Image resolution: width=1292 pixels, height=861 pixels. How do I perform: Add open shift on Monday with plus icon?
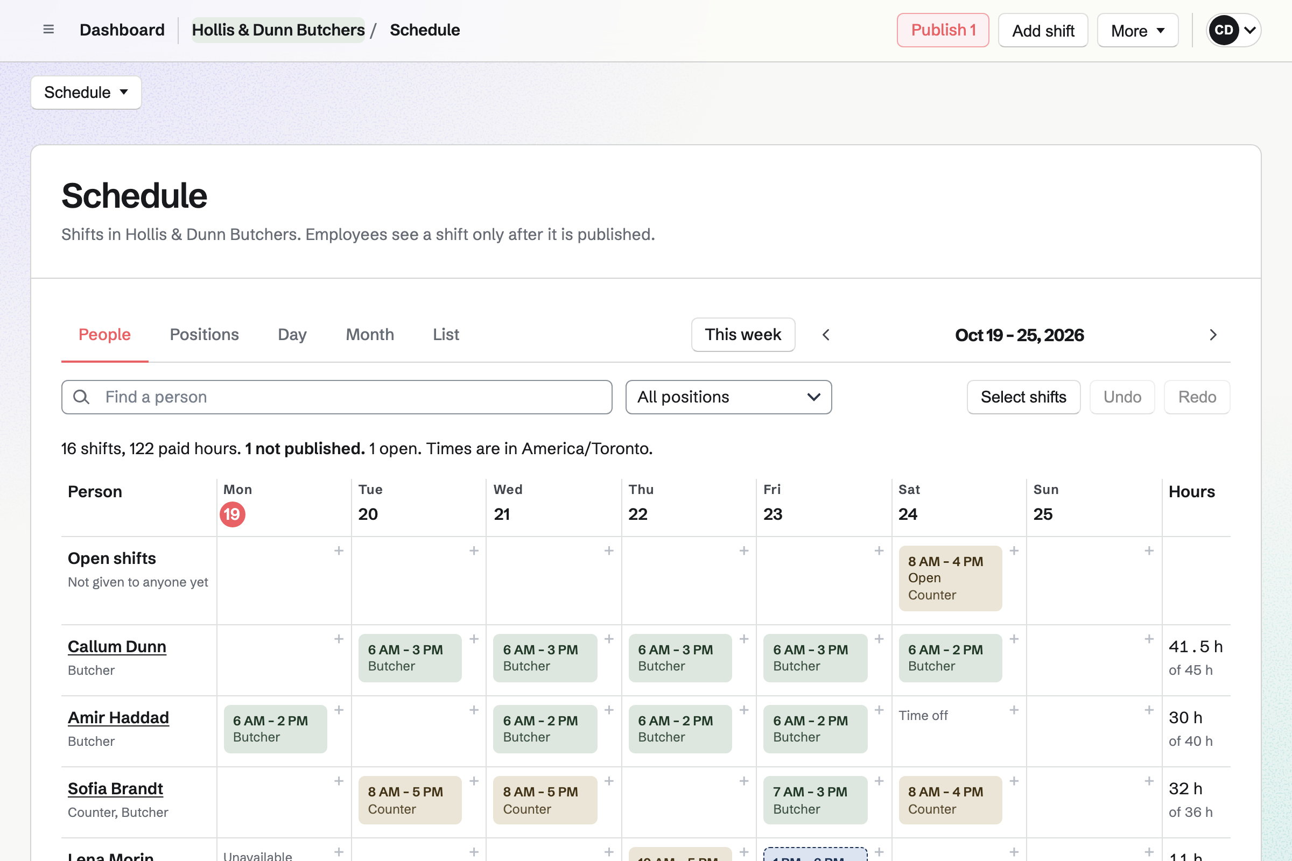click(x=339, y=551)
